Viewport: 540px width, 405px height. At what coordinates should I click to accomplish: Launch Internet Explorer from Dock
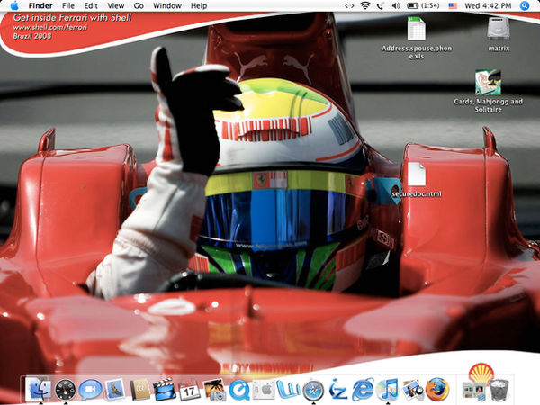pos(363,390)
